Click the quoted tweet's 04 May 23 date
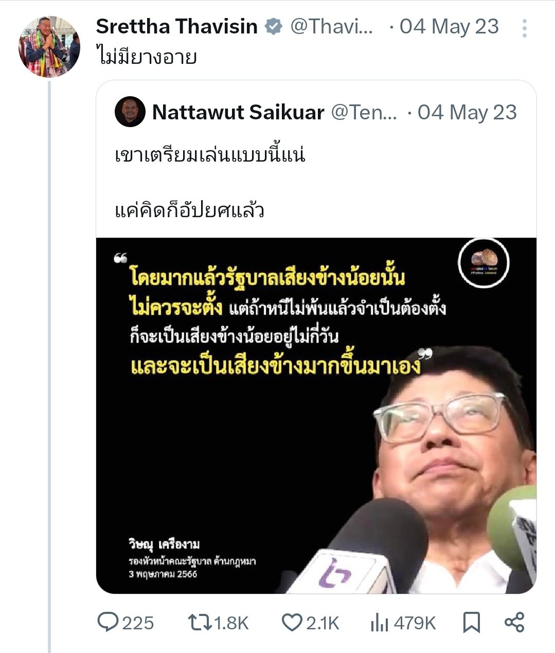555x653 pixels. pos(467,112)
